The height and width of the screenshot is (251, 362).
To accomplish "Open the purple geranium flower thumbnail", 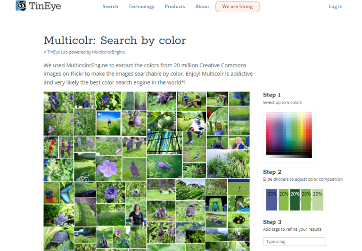I will 109,169.
